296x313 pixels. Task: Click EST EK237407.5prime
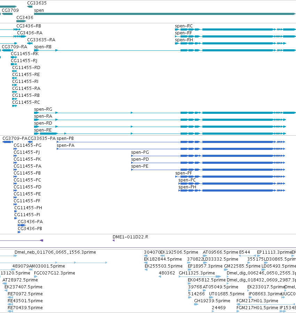[x=23, y=287]
